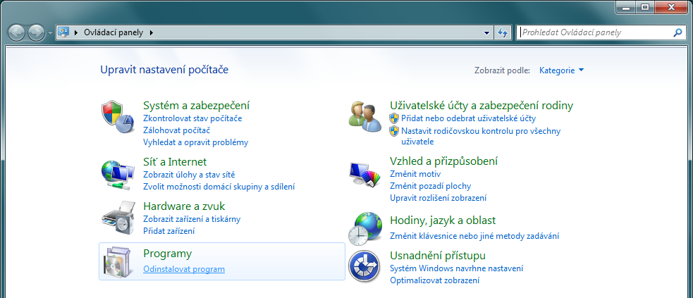This screenshot has height=298, width=693.
Task: Open the Hardware a zvuk category
Action: click(x=184, y=206)
